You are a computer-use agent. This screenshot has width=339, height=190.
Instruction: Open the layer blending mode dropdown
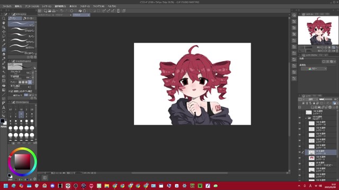[313, 99]
